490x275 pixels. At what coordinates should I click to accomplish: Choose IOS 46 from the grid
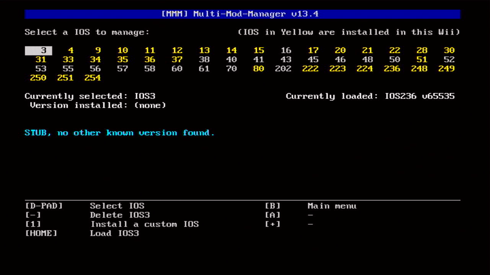340,60
